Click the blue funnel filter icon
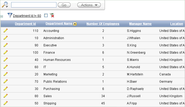This screenshot has width=185, height=107. (x=10, y=15)
